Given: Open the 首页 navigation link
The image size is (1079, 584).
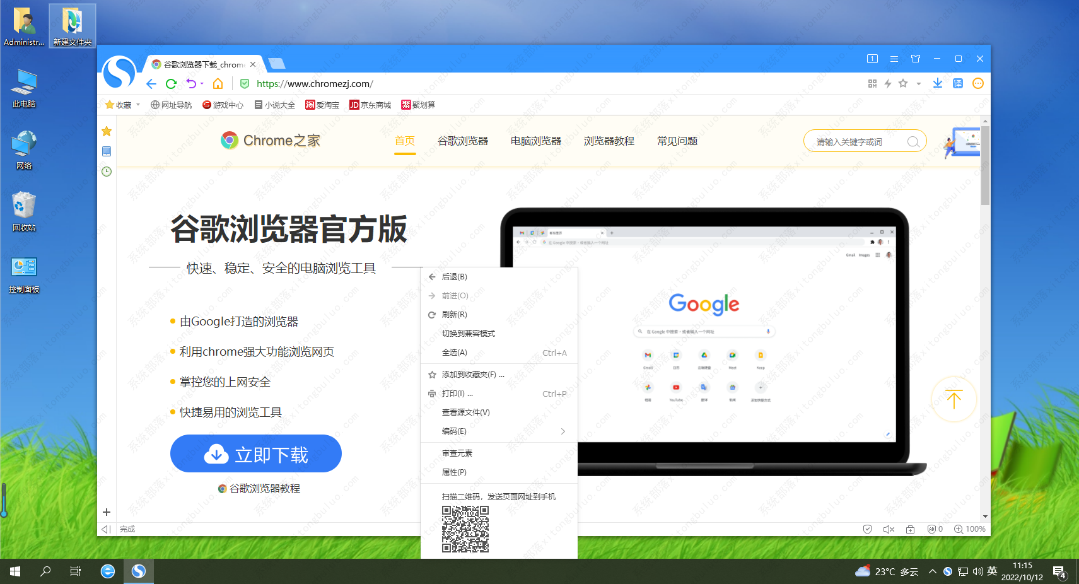Looking at the screenshot, I should pos(405,141).
